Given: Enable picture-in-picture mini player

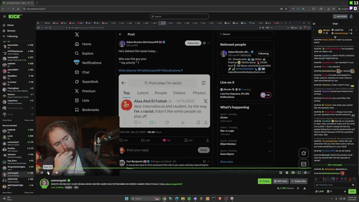Looking at the screenshot, I should (x=281, y=173).
